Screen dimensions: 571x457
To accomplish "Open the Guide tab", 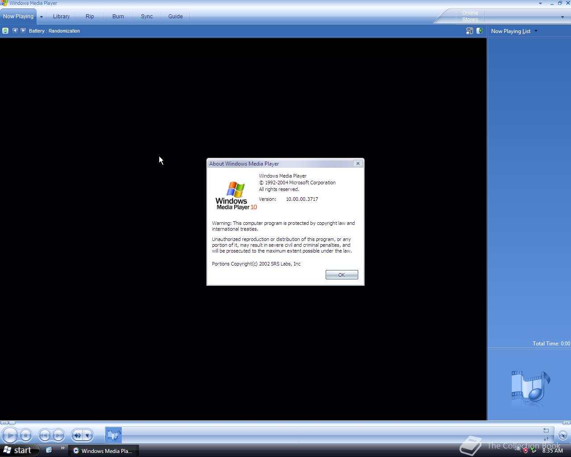I will [175, 17].
